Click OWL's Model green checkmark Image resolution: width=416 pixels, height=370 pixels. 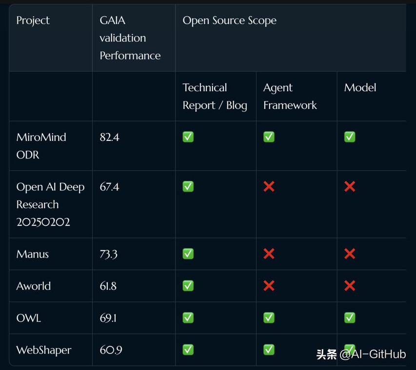pyautogui.click(x=350, y=318)
